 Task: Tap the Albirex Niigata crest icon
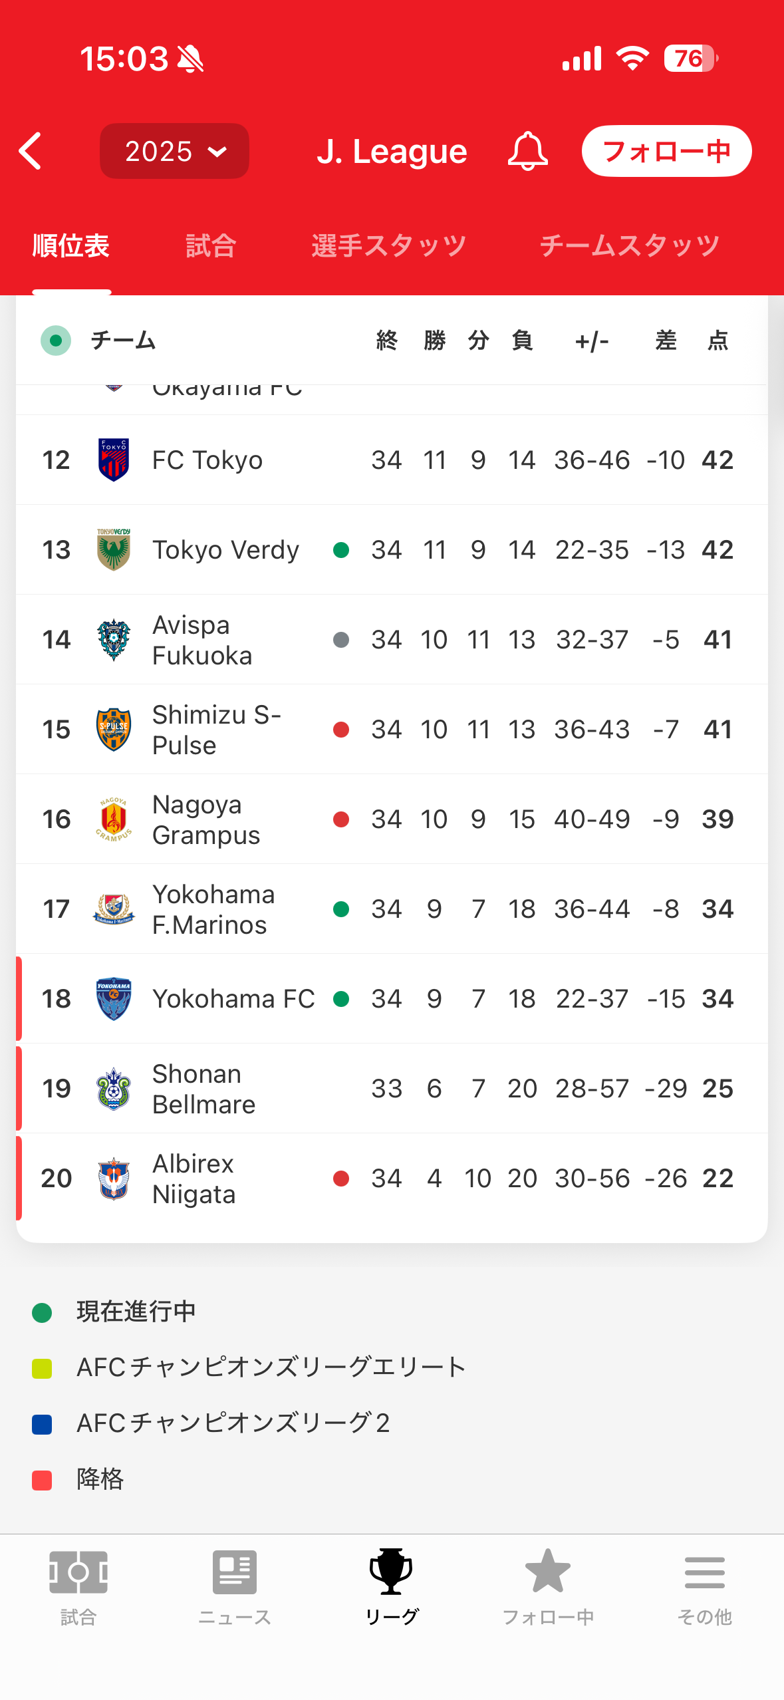tap(114, 1179)
